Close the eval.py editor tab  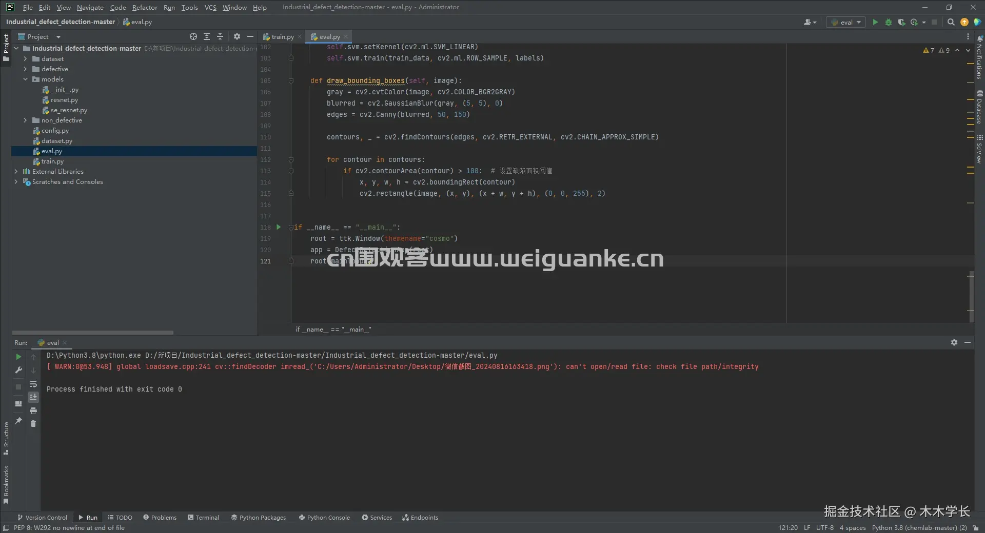click(346, 36)
